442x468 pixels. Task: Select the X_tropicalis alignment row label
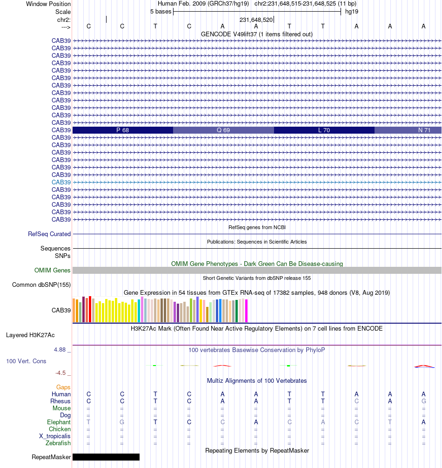click(55, 436)
